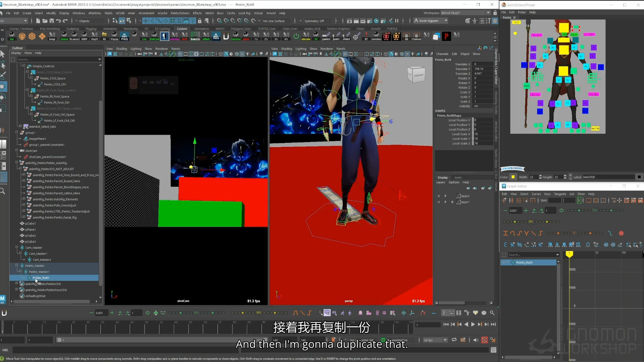644x362 pixels.
Task: Open the Tangents menu in Graph Editor
Action: tap(560, 194)
